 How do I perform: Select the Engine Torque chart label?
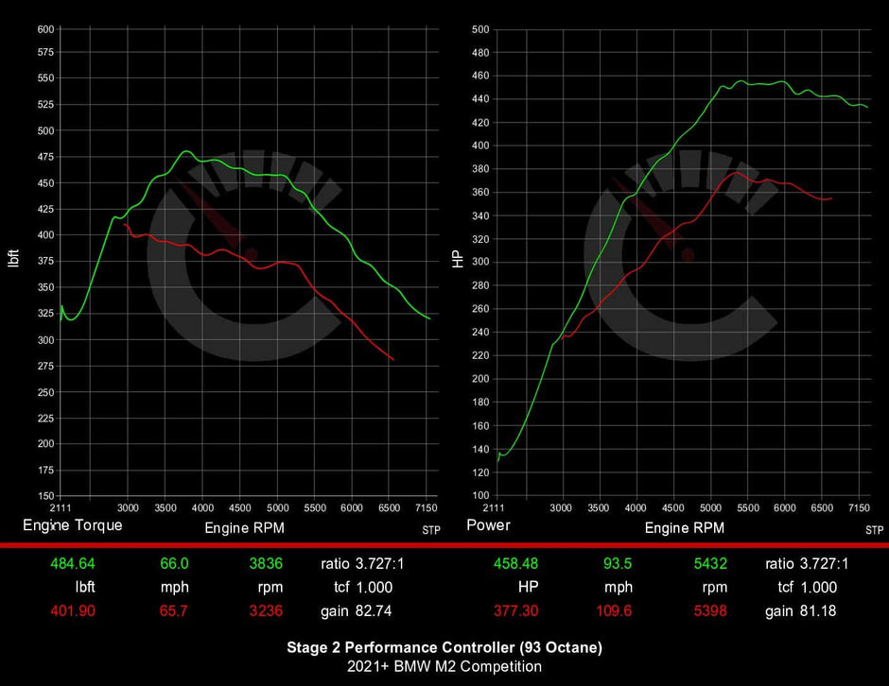73,525
